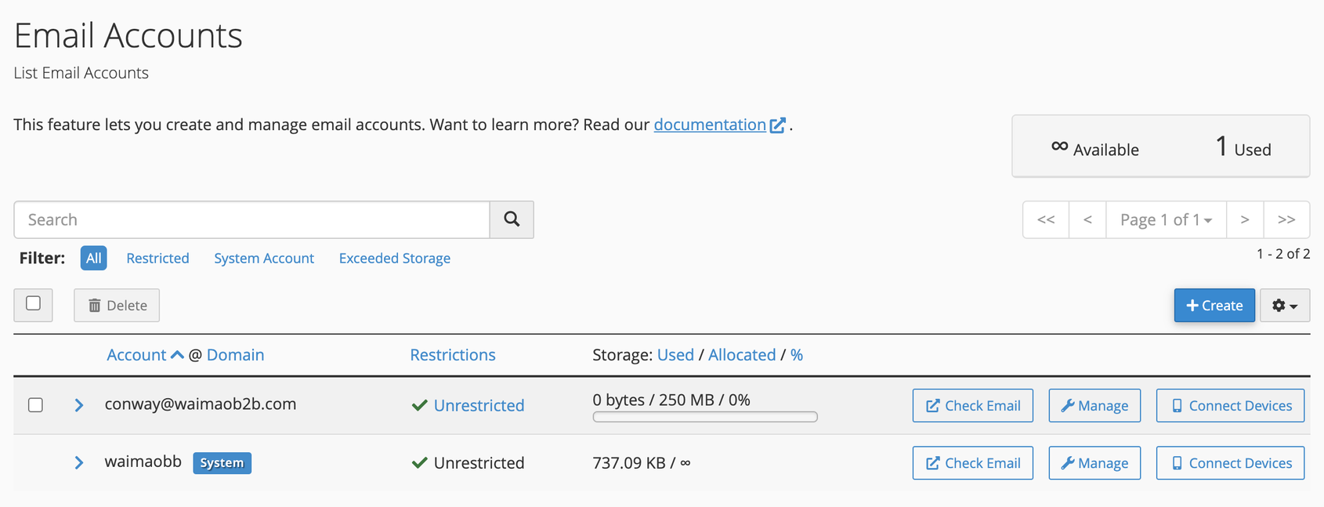
Task: Check the conway@waimaob2b.com row checkbox
Action: click(x=35, y=405)
